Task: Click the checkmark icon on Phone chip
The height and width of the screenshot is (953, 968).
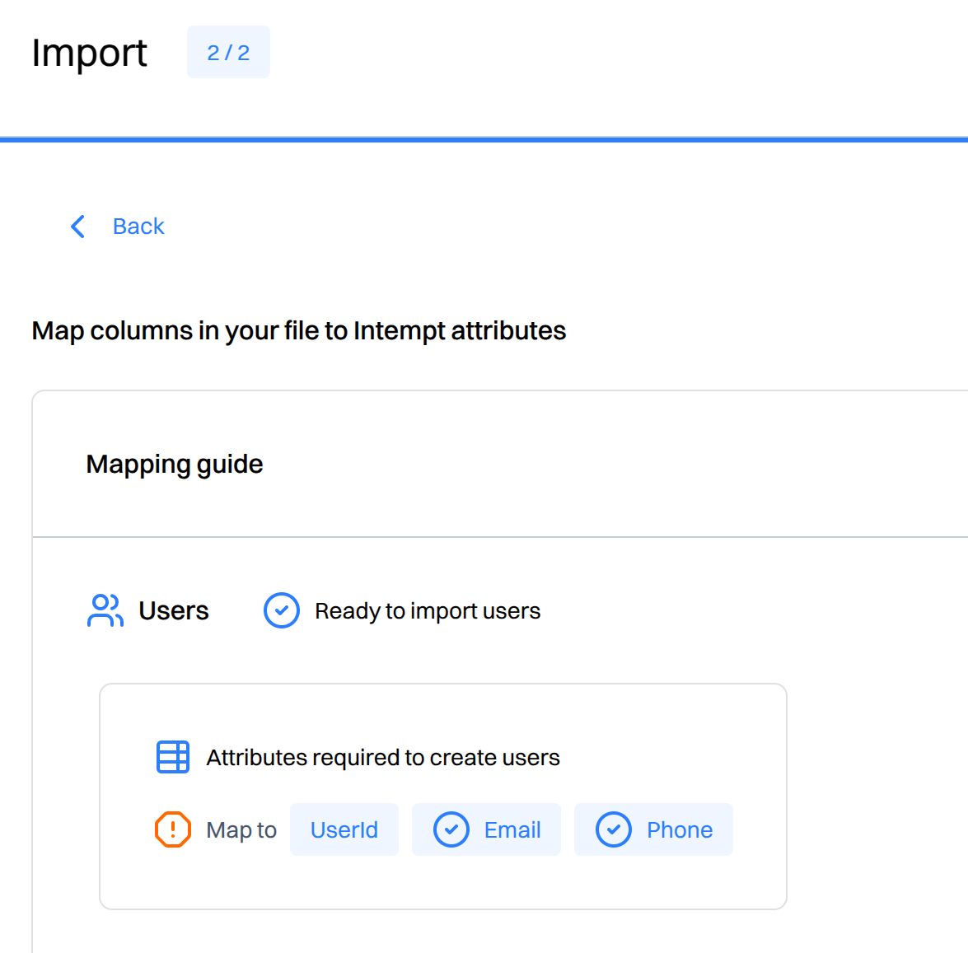Action: (614, 829)
